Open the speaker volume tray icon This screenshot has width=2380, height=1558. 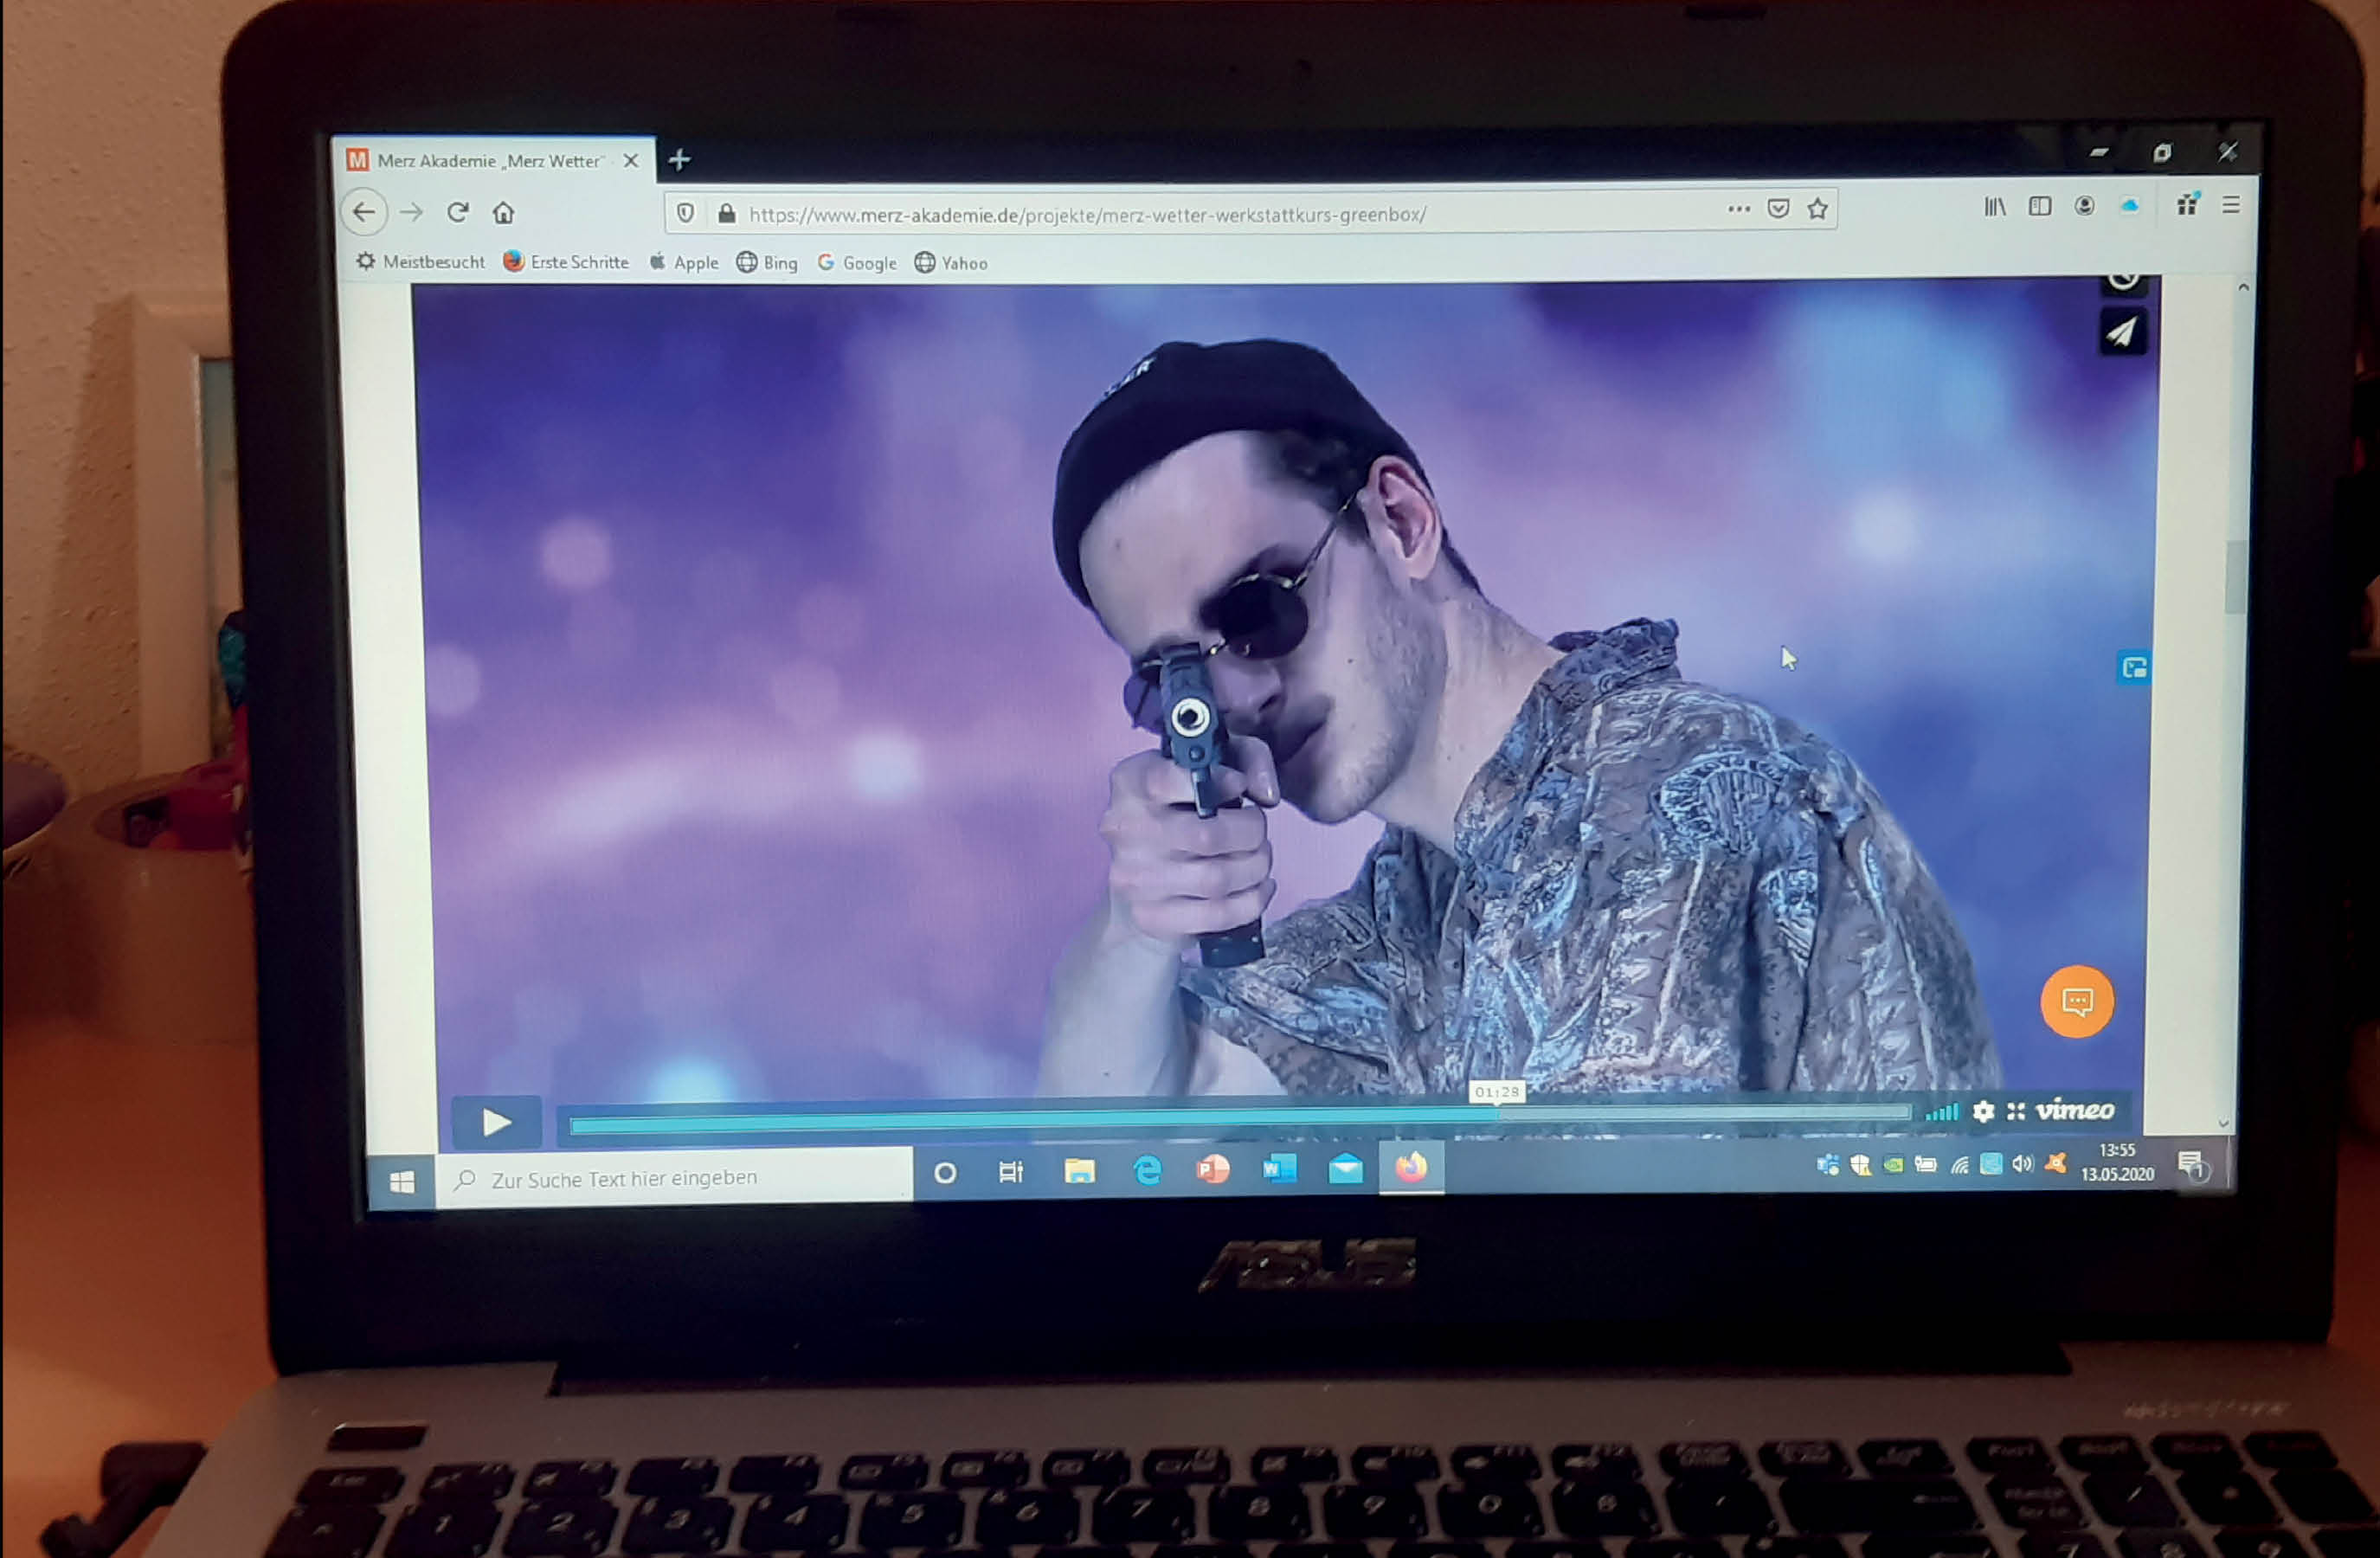click(2023, 1163)
